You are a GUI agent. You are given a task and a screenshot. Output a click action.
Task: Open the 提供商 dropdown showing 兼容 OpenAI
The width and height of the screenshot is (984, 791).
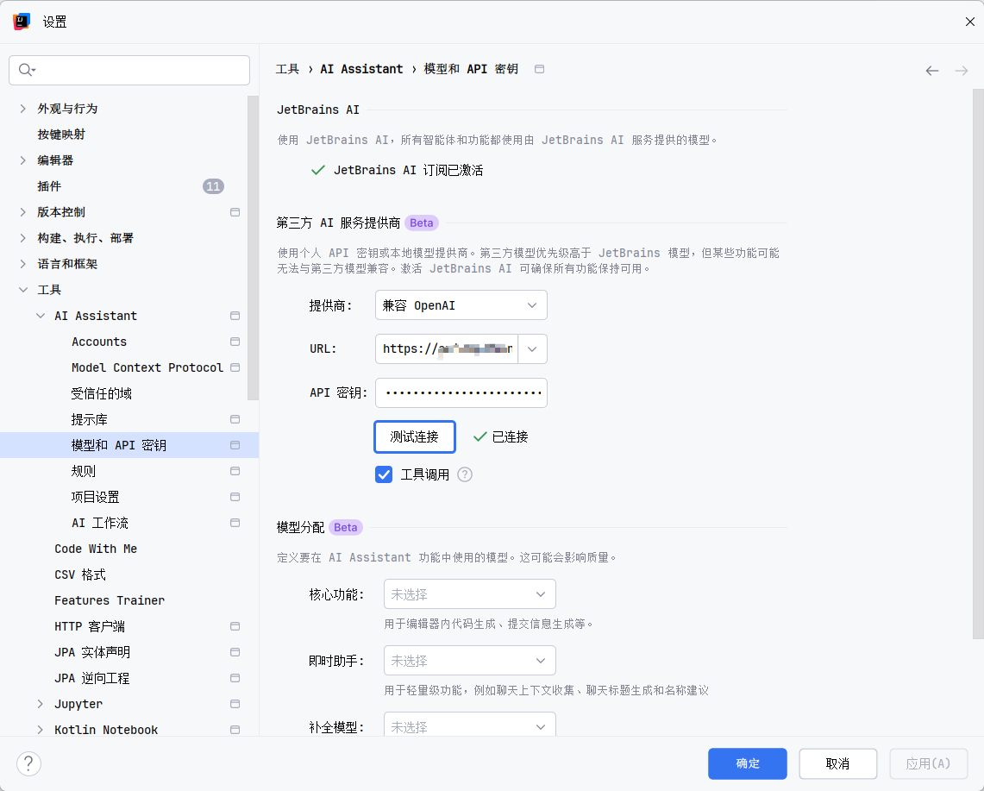461,305
